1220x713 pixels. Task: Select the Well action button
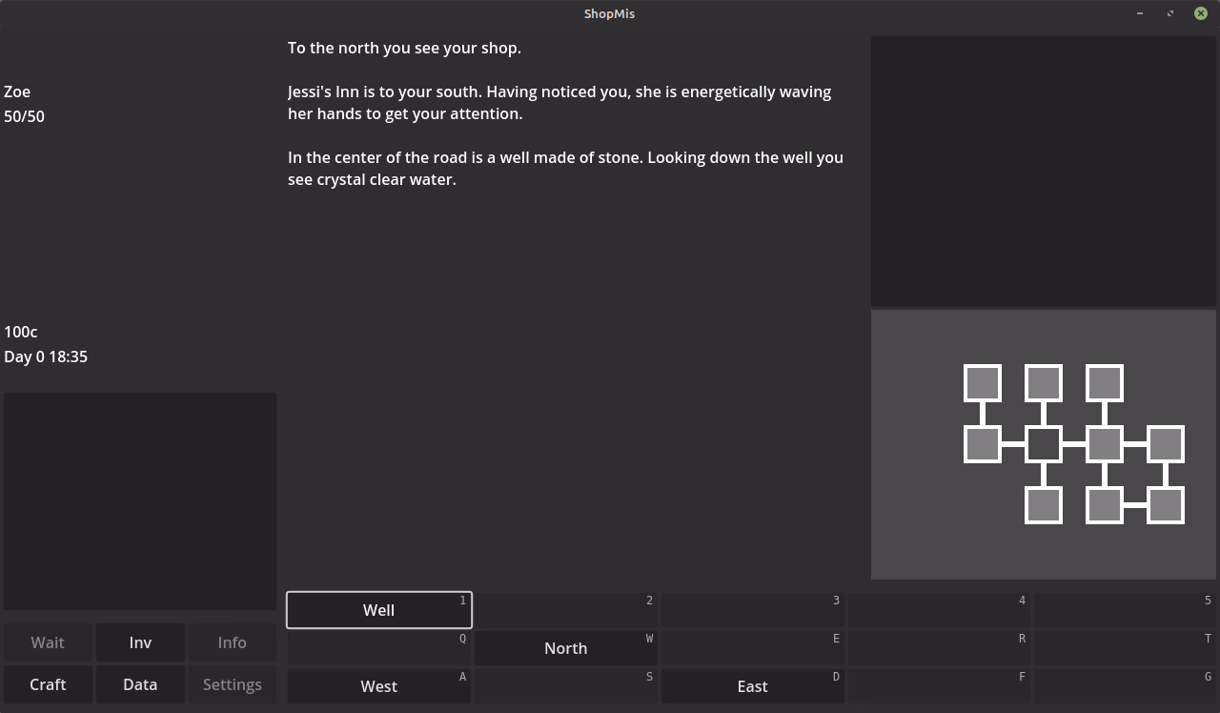[x=379, y=610]
